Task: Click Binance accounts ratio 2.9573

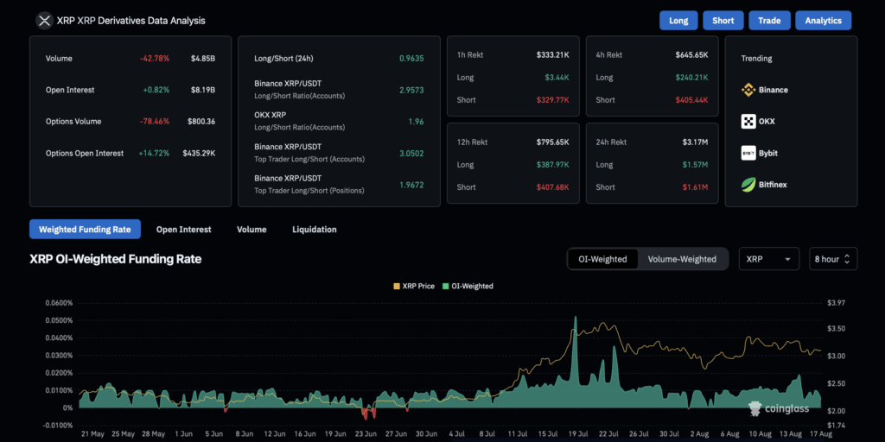Action: (x=411, y=90)
